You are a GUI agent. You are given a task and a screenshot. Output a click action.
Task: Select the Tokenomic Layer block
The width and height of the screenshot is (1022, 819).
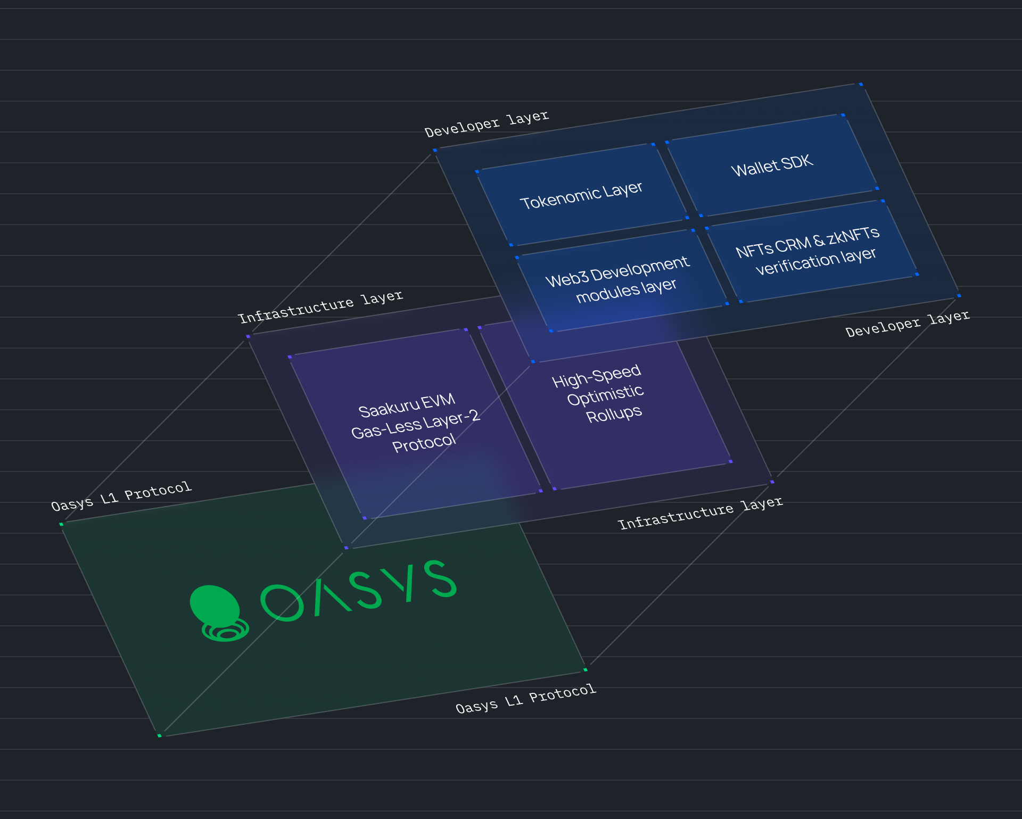coord(581,195)
